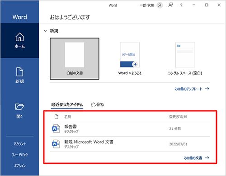The image size is (226, 176).
Task: Open オプション in the sidebar
Action: click(x=19, y=166)
